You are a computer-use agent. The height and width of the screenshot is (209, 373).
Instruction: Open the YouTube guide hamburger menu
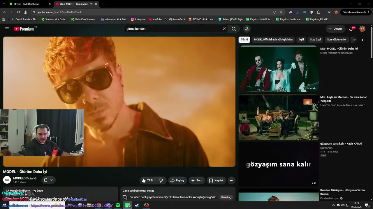[x=7, y=29]
